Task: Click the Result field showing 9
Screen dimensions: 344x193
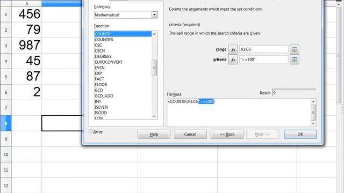Action: click(x=294, y=93)
